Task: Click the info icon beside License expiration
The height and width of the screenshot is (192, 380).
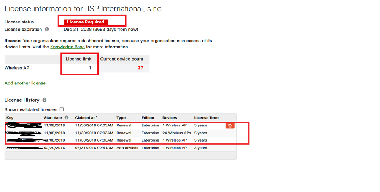Action: [47, 29]
